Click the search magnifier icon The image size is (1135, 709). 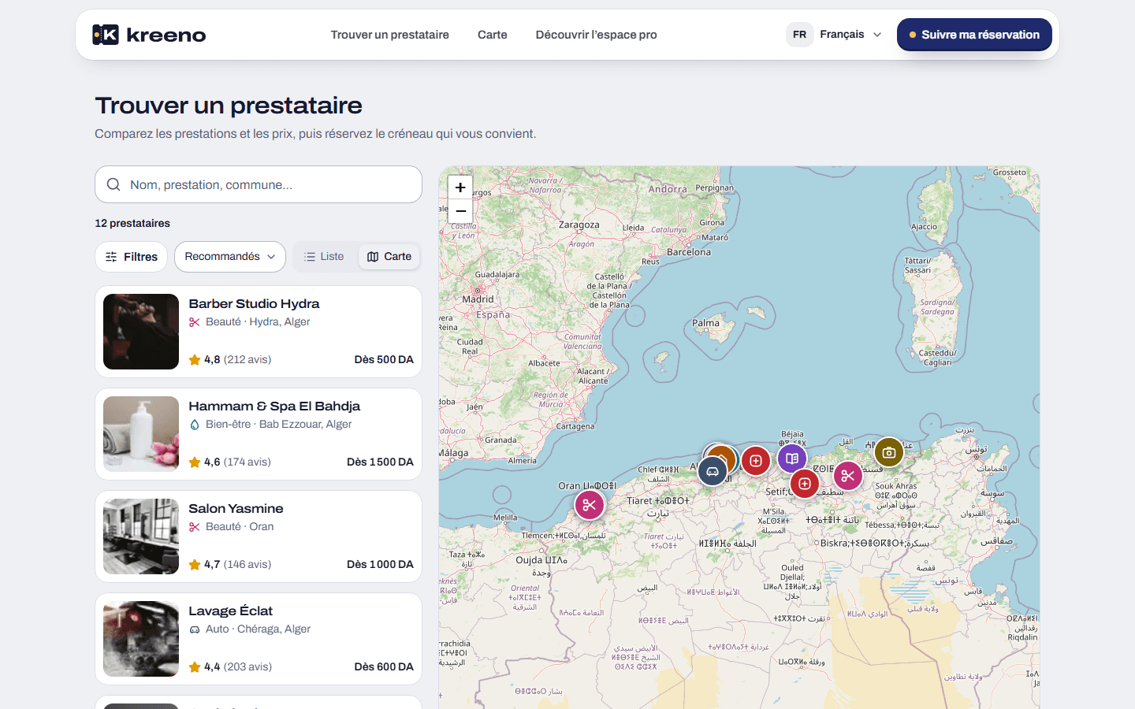click(x=113, y=184)
